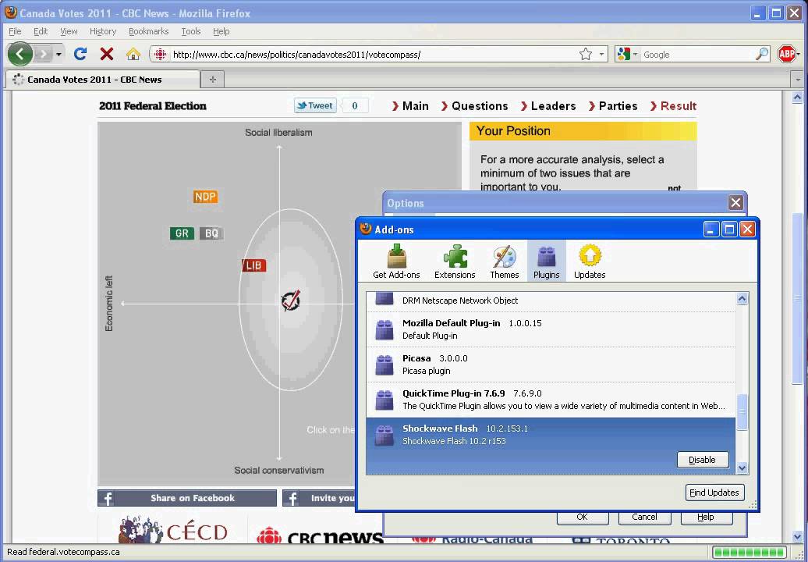Stop loading with the red X icon

click(107, 54)
